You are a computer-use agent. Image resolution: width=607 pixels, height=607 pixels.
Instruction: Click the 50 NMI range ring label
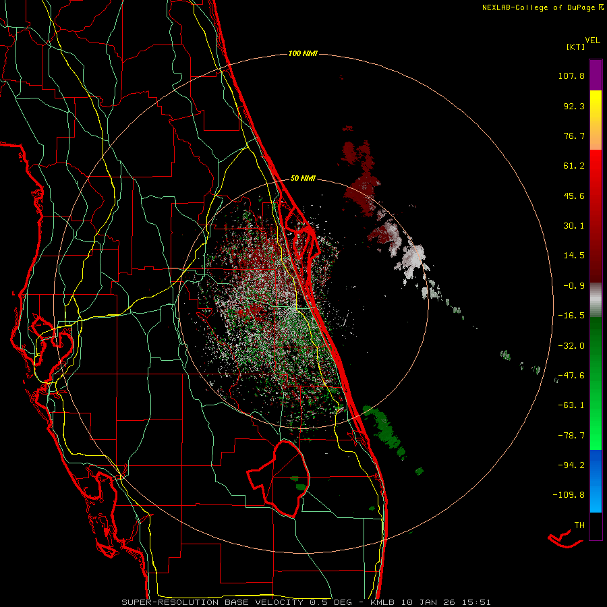click(303, 178)
